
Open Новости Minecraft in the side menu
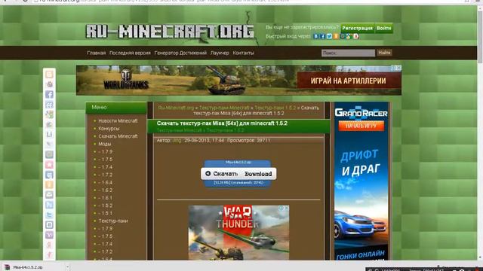118,120
